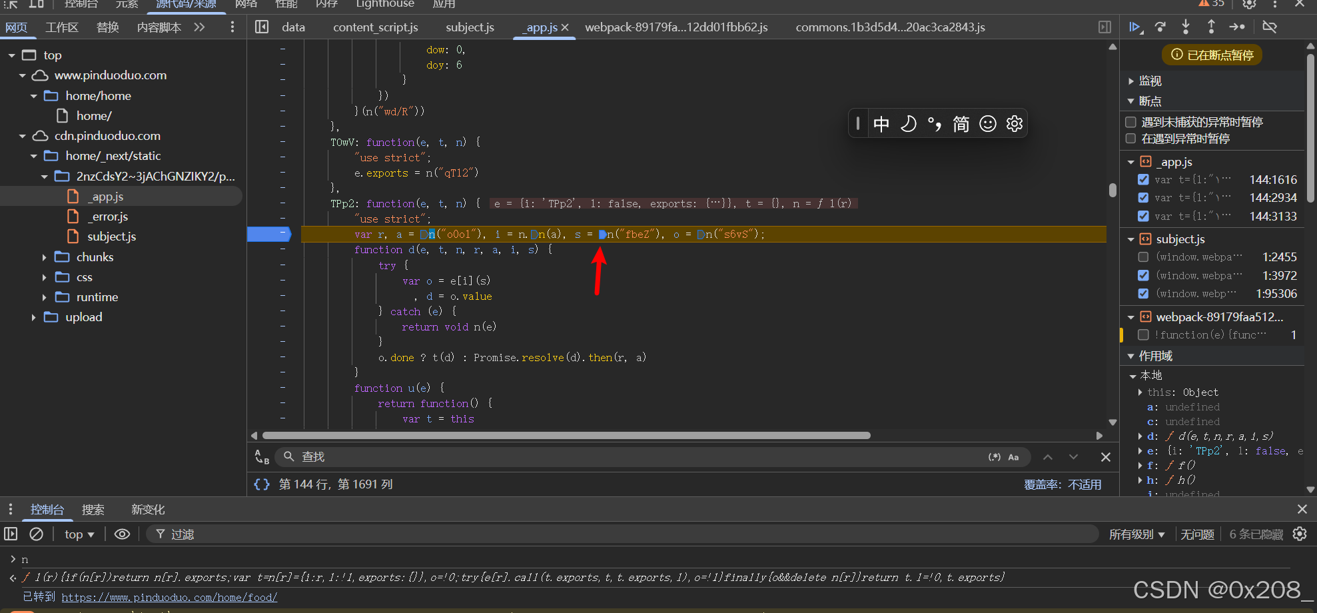Open the webpack-89179fa editor tab
This screenshot has height=613, width=1317.
tap(676, 27)
